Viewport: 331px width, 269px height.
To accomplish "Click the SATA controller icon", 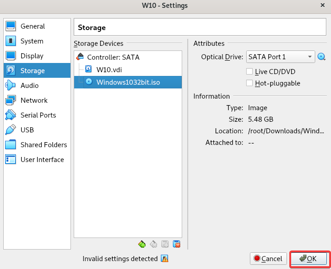I will [80, 56].
